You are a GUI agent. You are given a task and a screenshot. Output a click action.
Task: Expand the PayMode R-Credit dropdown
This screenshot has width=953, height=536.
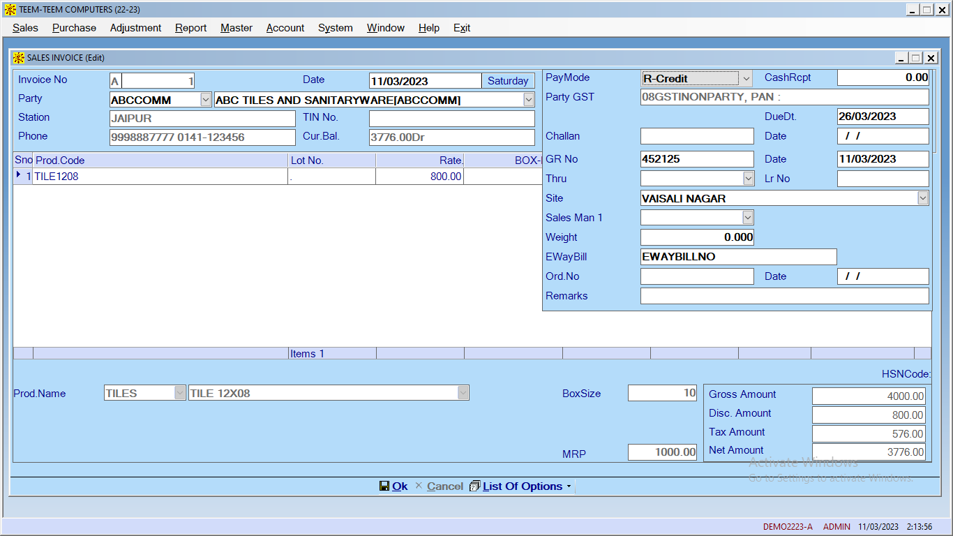click(x=746, y=78)
